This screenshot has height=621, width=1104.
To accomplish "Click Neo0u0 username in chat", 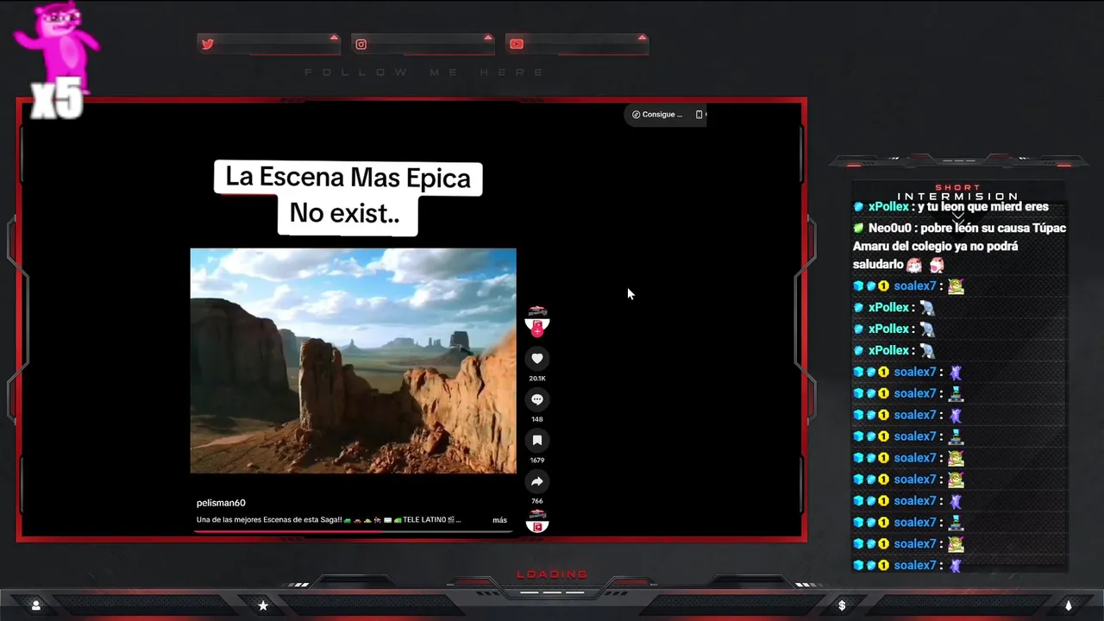I will [891, 228].
